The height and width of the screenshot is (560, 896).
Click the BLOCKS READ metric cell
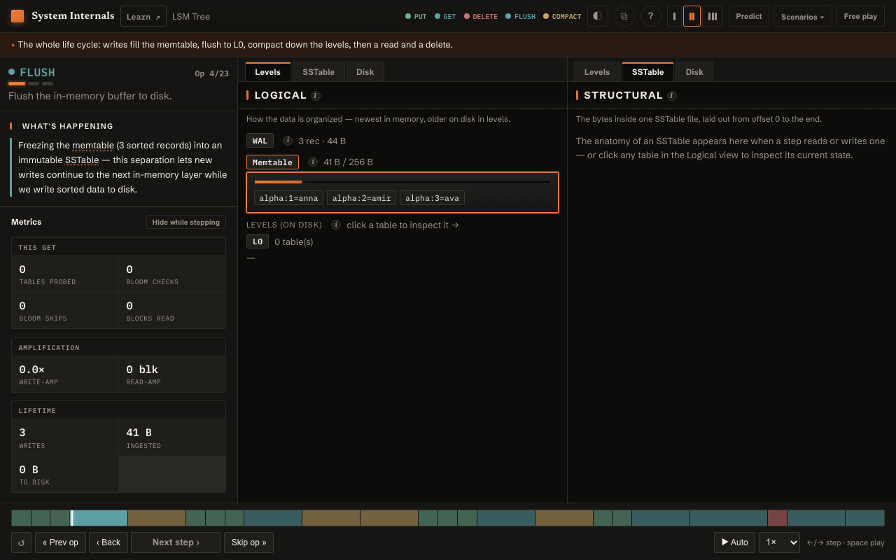point(172,311)
